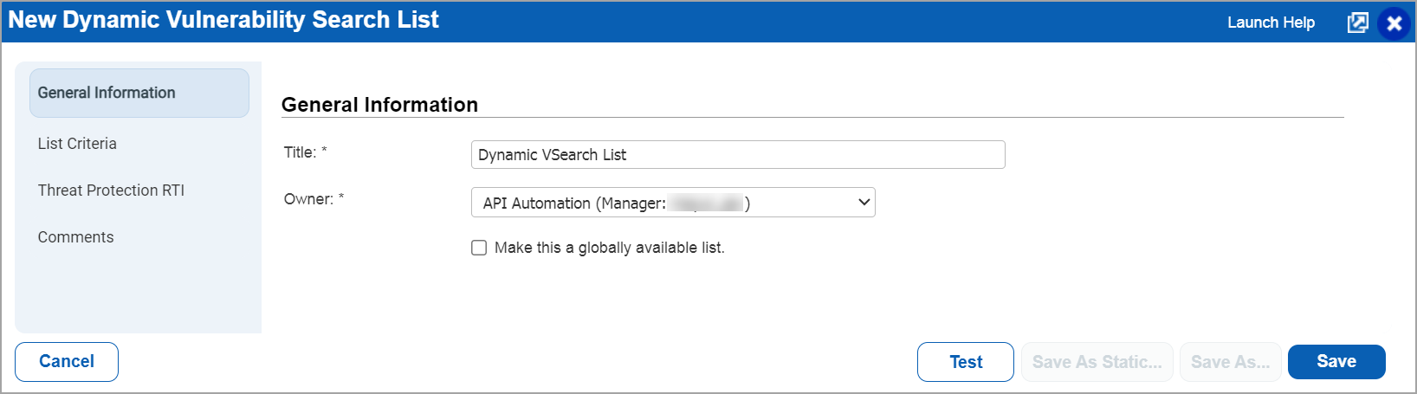
Task: Enable the globally available list checkbox
Action: coord(479,248)
